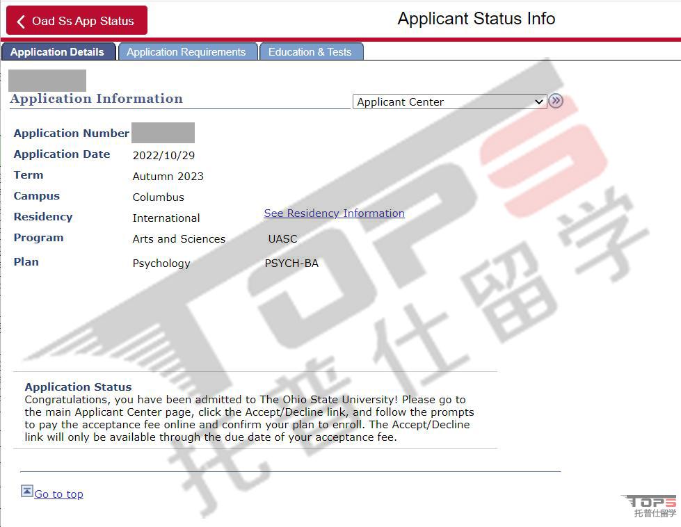This screenshot has height=527, width=681.
Task: Click the Applicant Status Info page title
Action: click(476, 19)
